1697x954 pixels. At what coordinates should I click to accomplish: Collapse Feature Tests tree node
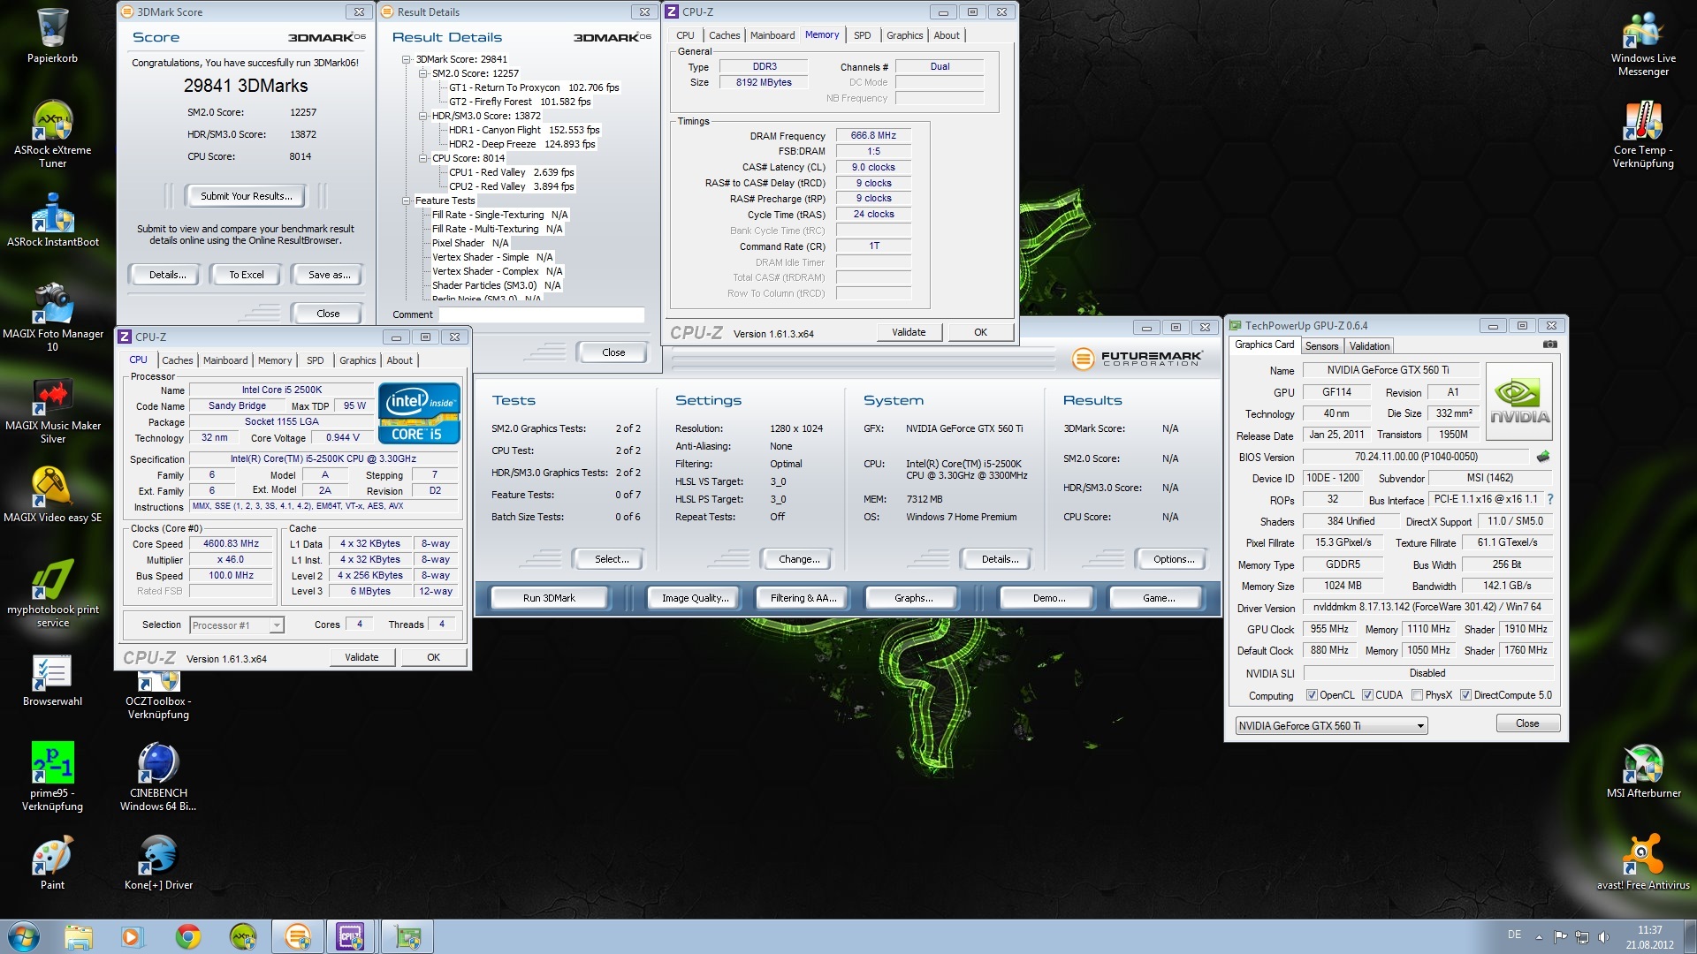click(x=407, y=201)
